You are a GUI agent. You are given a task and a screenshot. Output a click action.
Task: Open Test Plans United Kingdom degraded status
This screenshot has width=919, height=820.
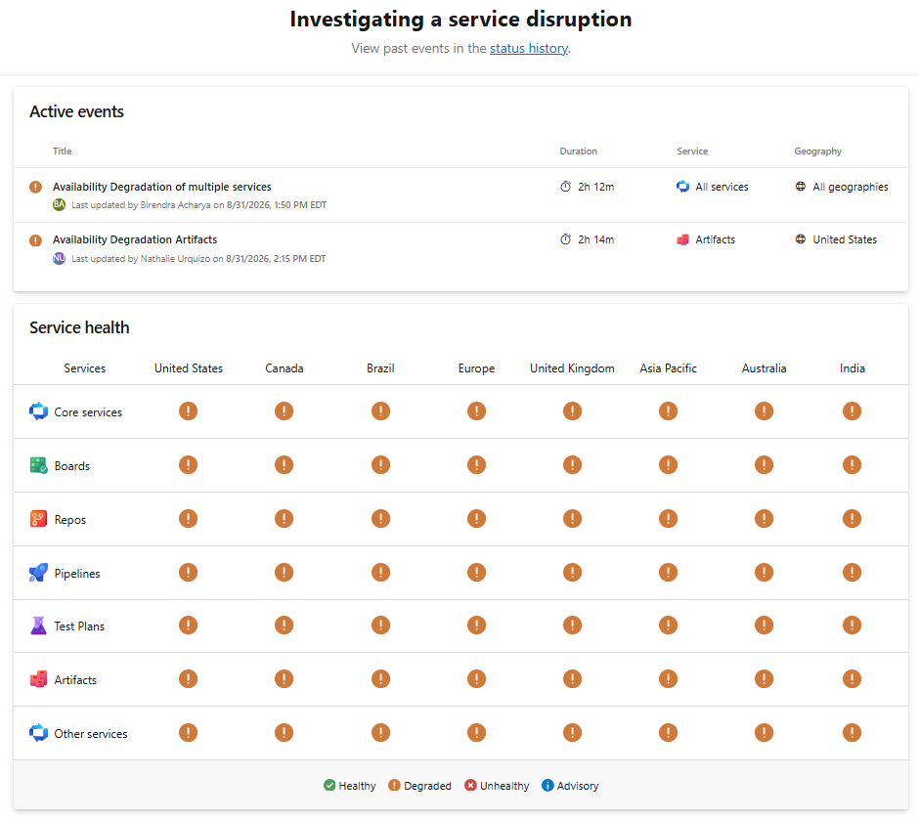coord(572,625)
